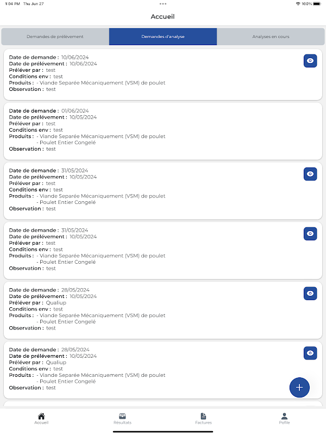Select the 01/06/2024 request card
Viewport: 326px width, 435px height.
tap(163, 131)
